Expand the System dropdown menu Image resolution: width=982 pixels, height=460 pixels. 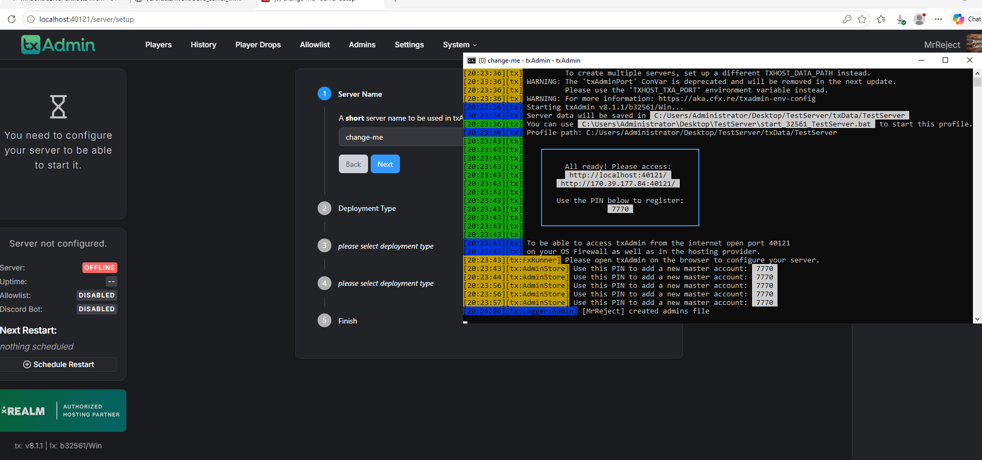pyautogui.click(x=460, y=45)
